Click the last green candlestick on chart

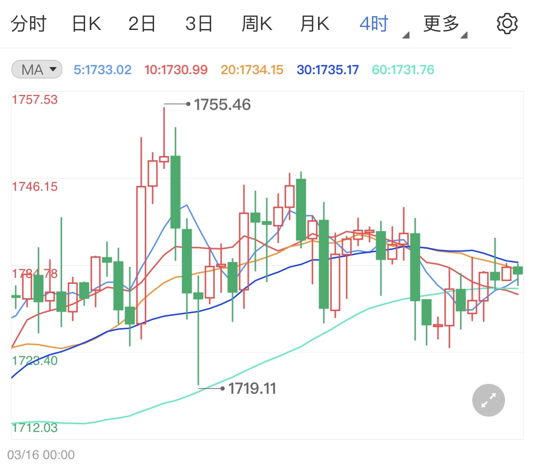[517, 271]
